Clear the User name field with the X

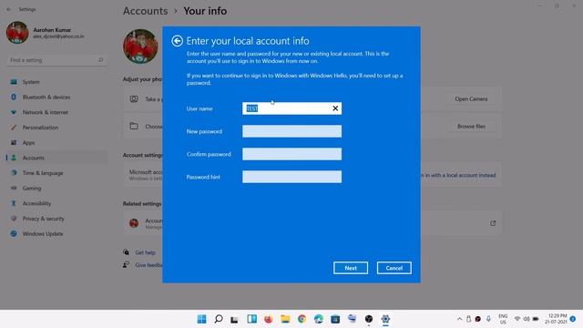335,108
